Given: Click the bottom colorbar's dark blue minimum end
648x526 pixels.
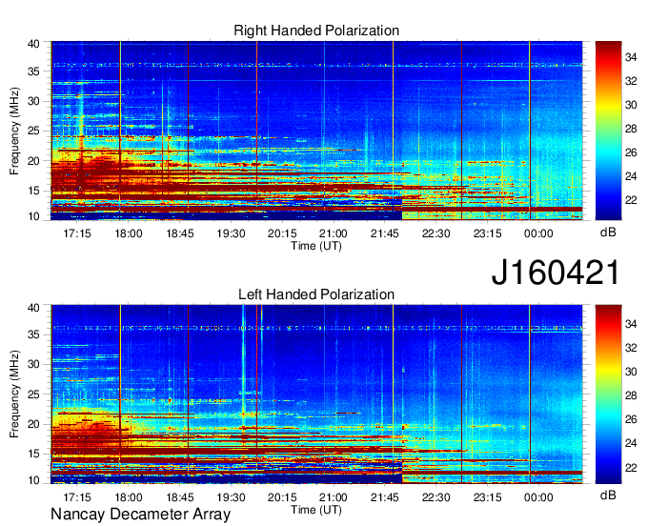Looking at the screenshot, I should (x=608, y=479).
